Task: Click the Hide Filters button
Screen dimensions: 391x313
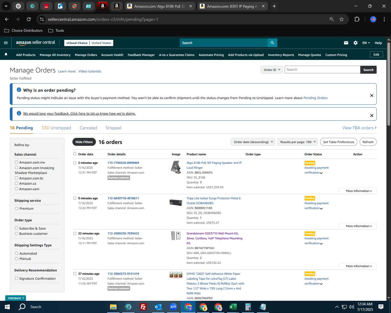Action: (x=84, y=142)
